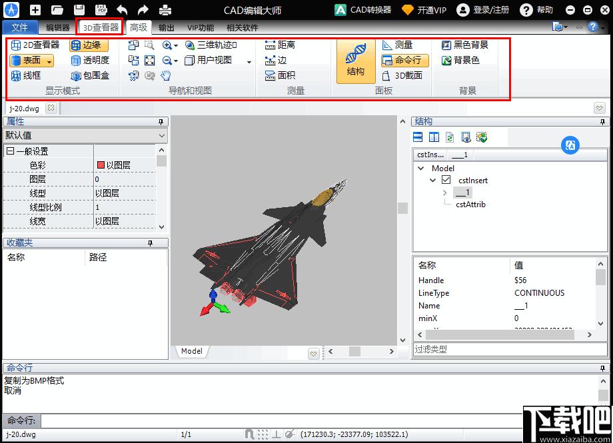Click the print icon in title bar
Viewport: 613px width, 443px height.
click(x=165, y=10)
